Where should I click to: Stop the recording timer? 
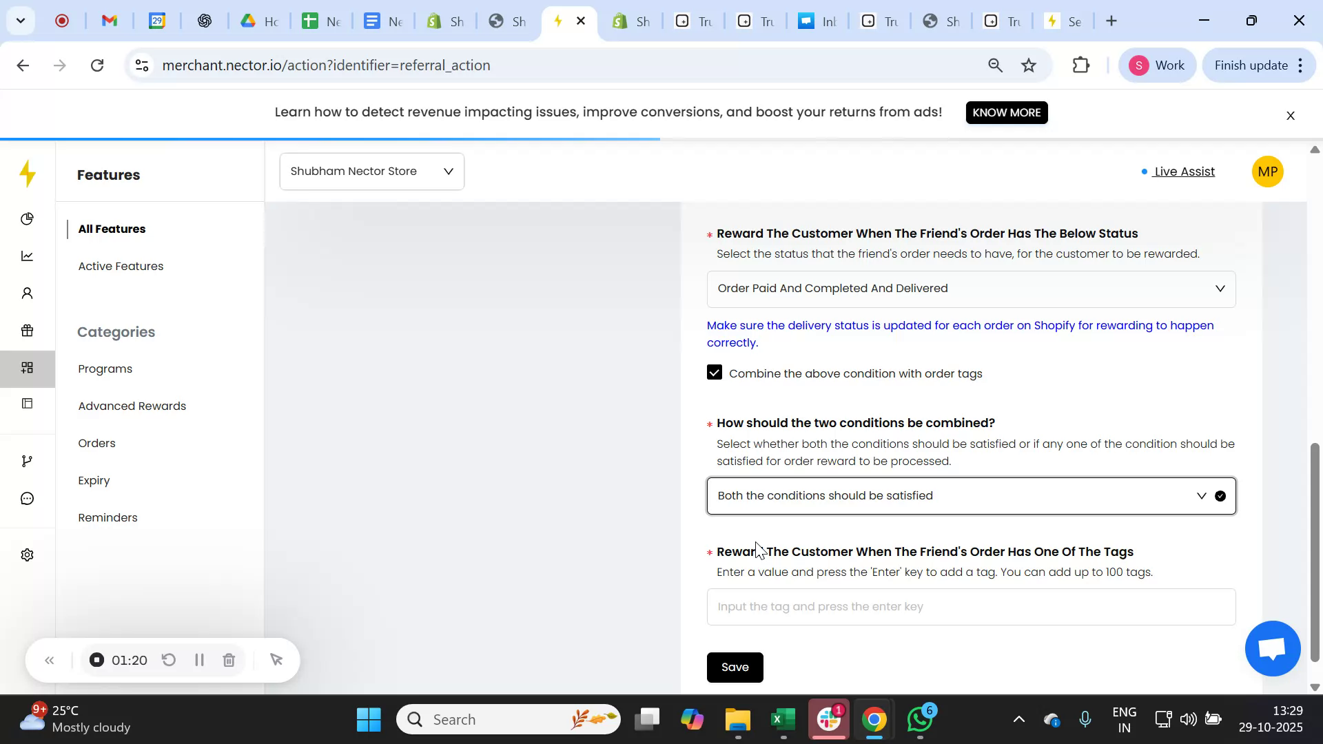tap(96, 659)
